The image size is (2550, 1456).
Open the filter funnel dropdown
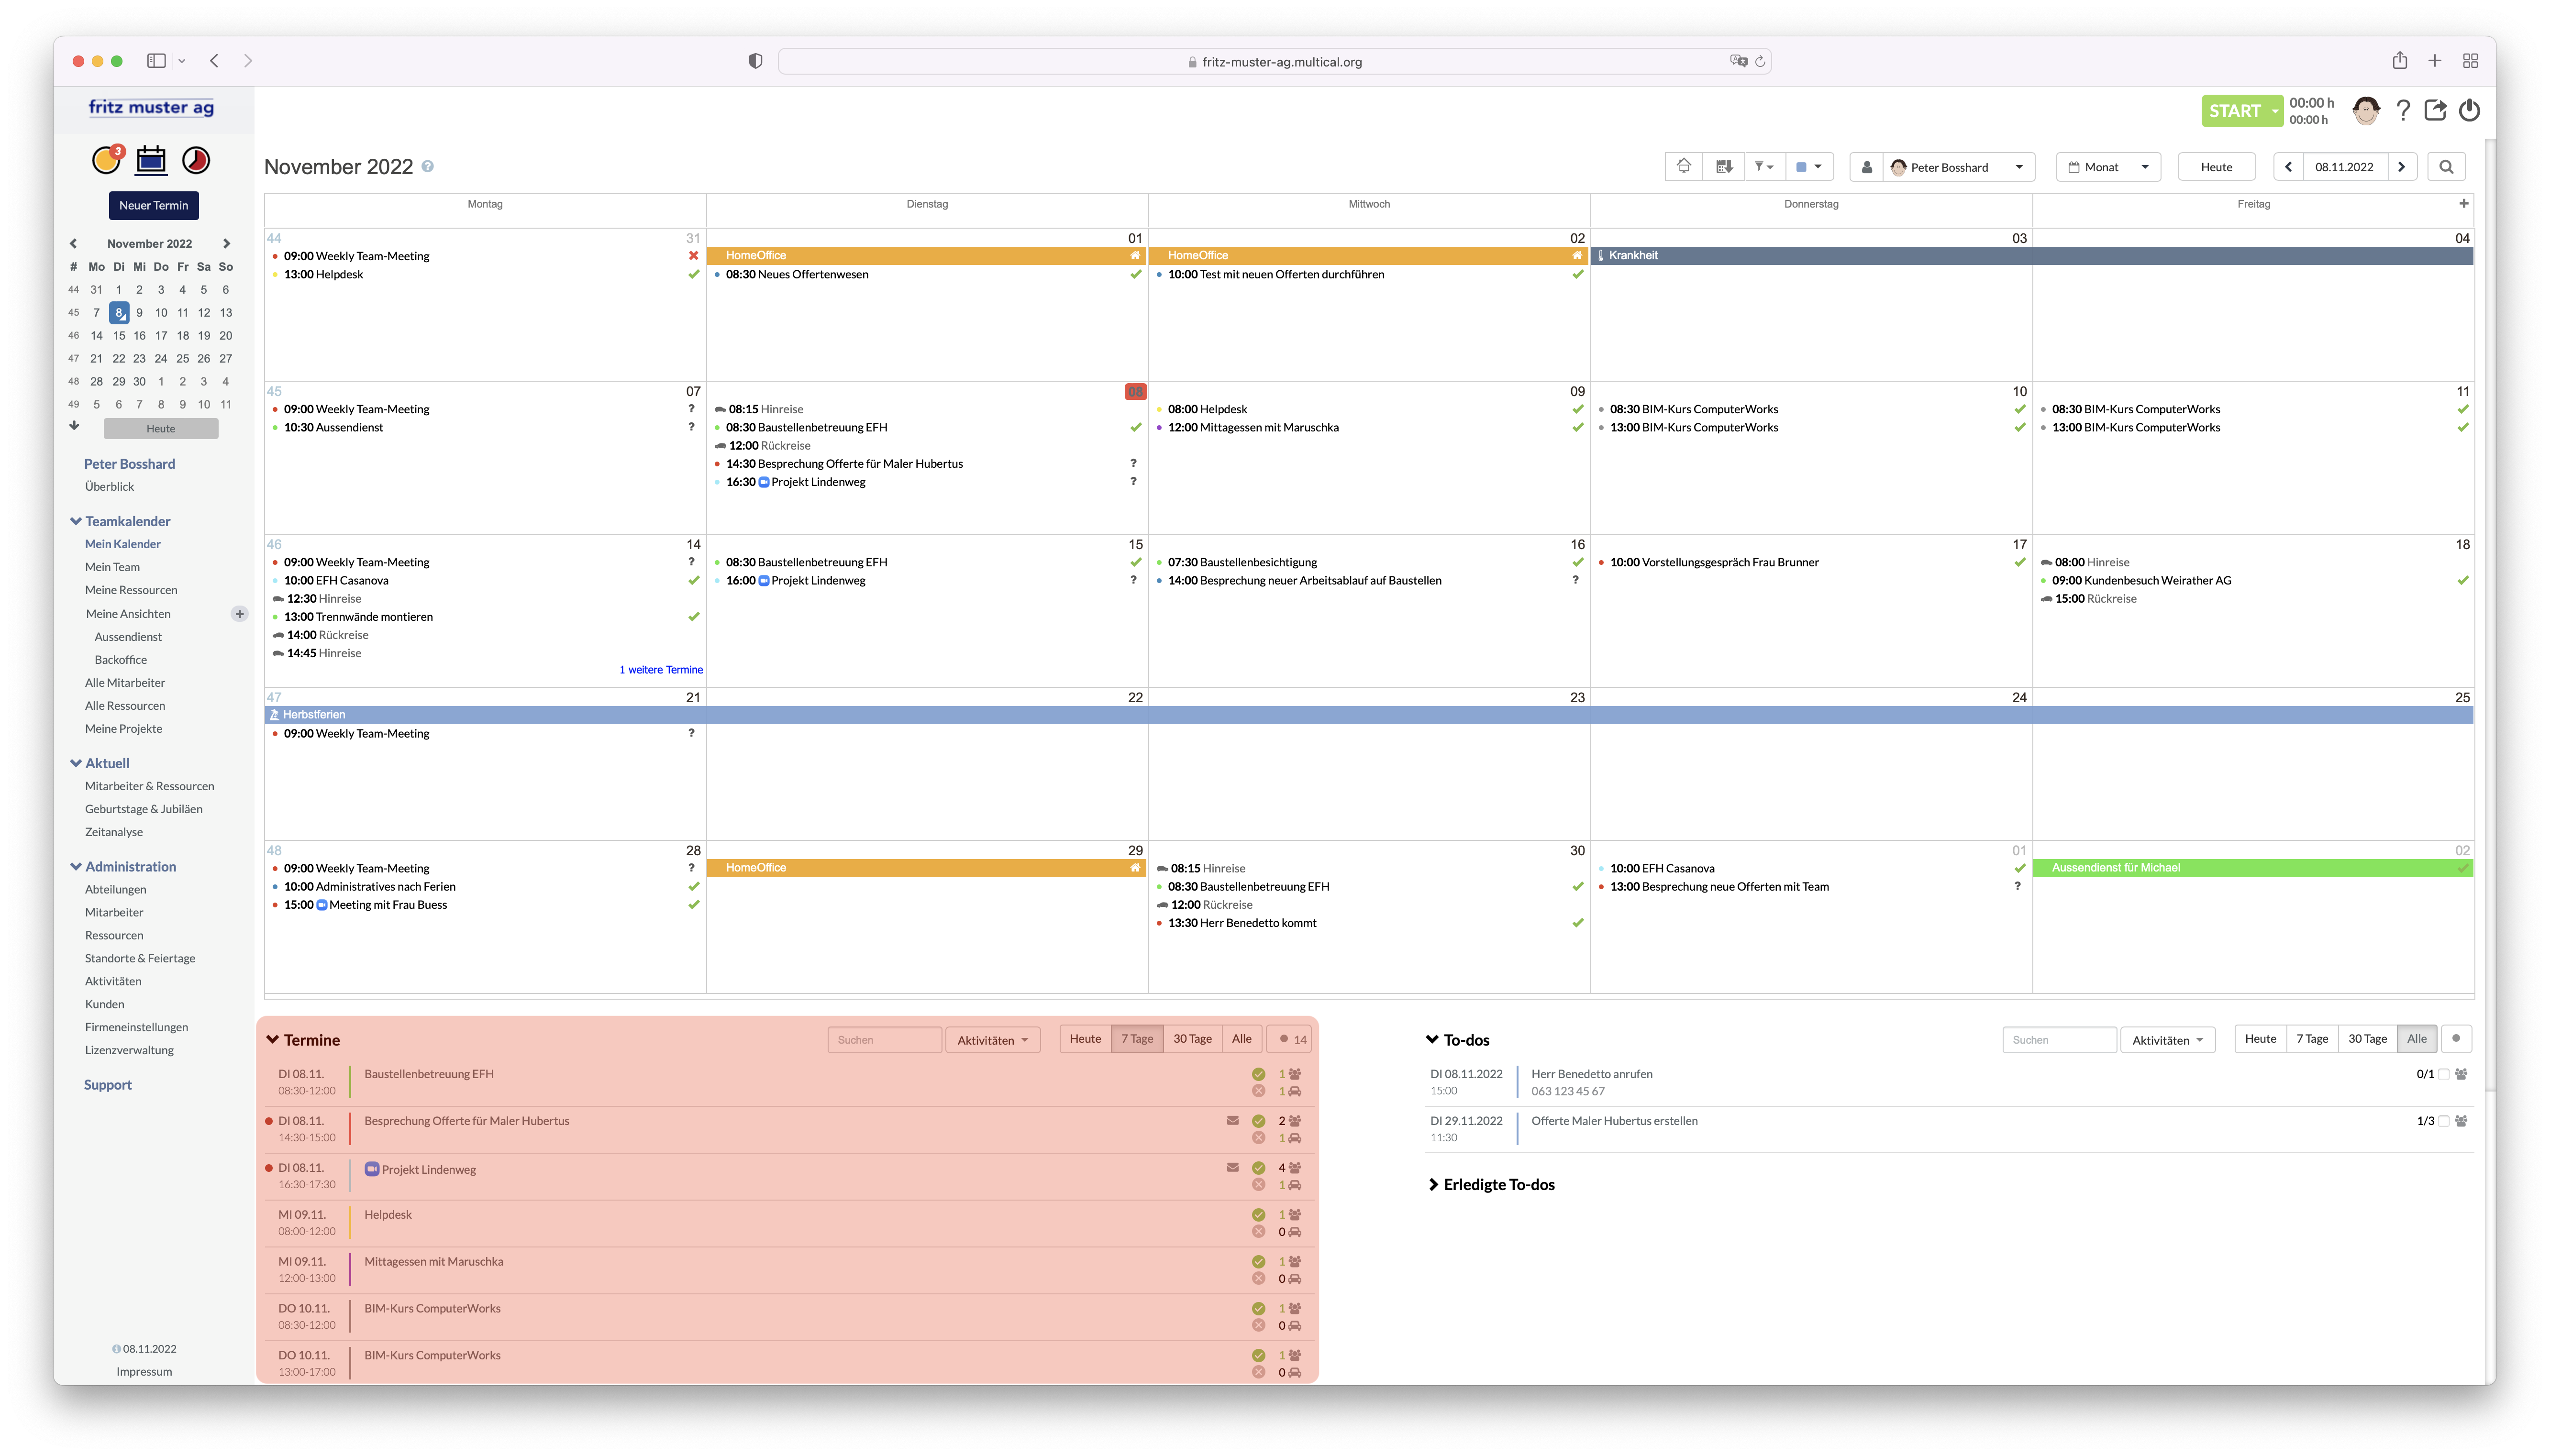coord(1764,167)
